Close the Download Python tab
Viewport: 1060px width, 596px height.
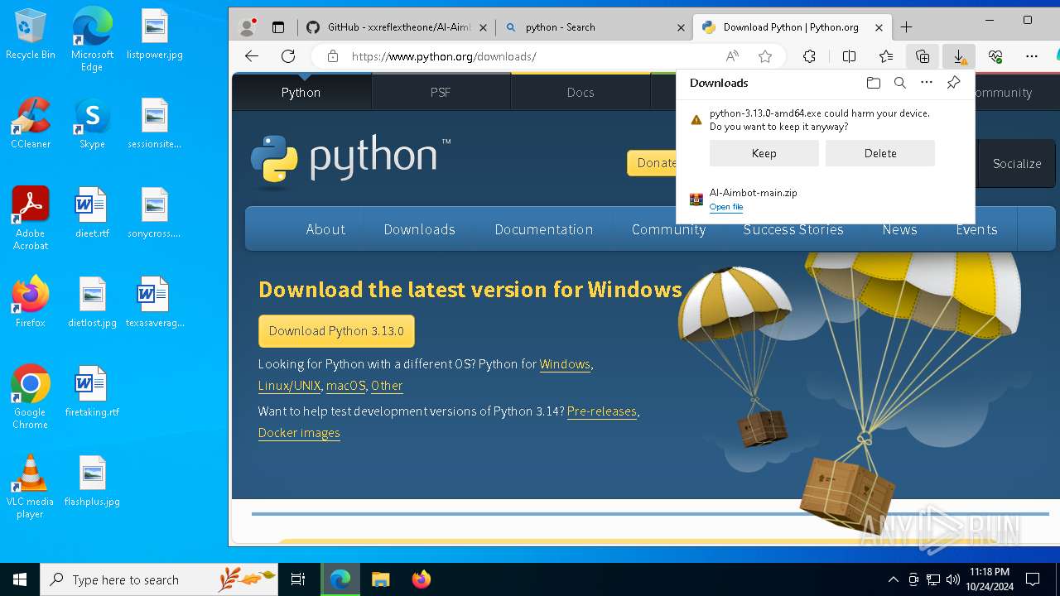pyautogui.click(x=879, y=27)
